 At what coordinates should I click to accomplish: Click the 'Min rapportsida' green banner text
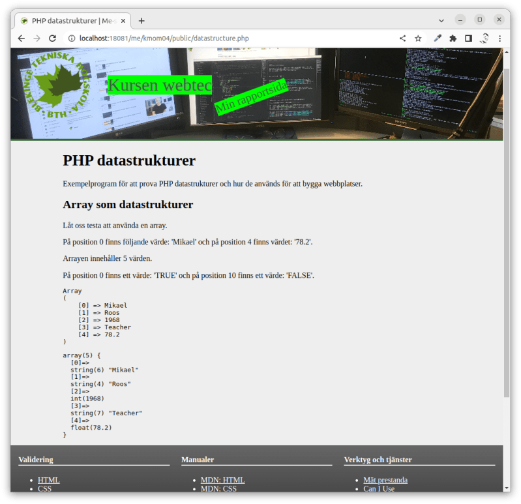pyautogui.click(x=251, y=96)
